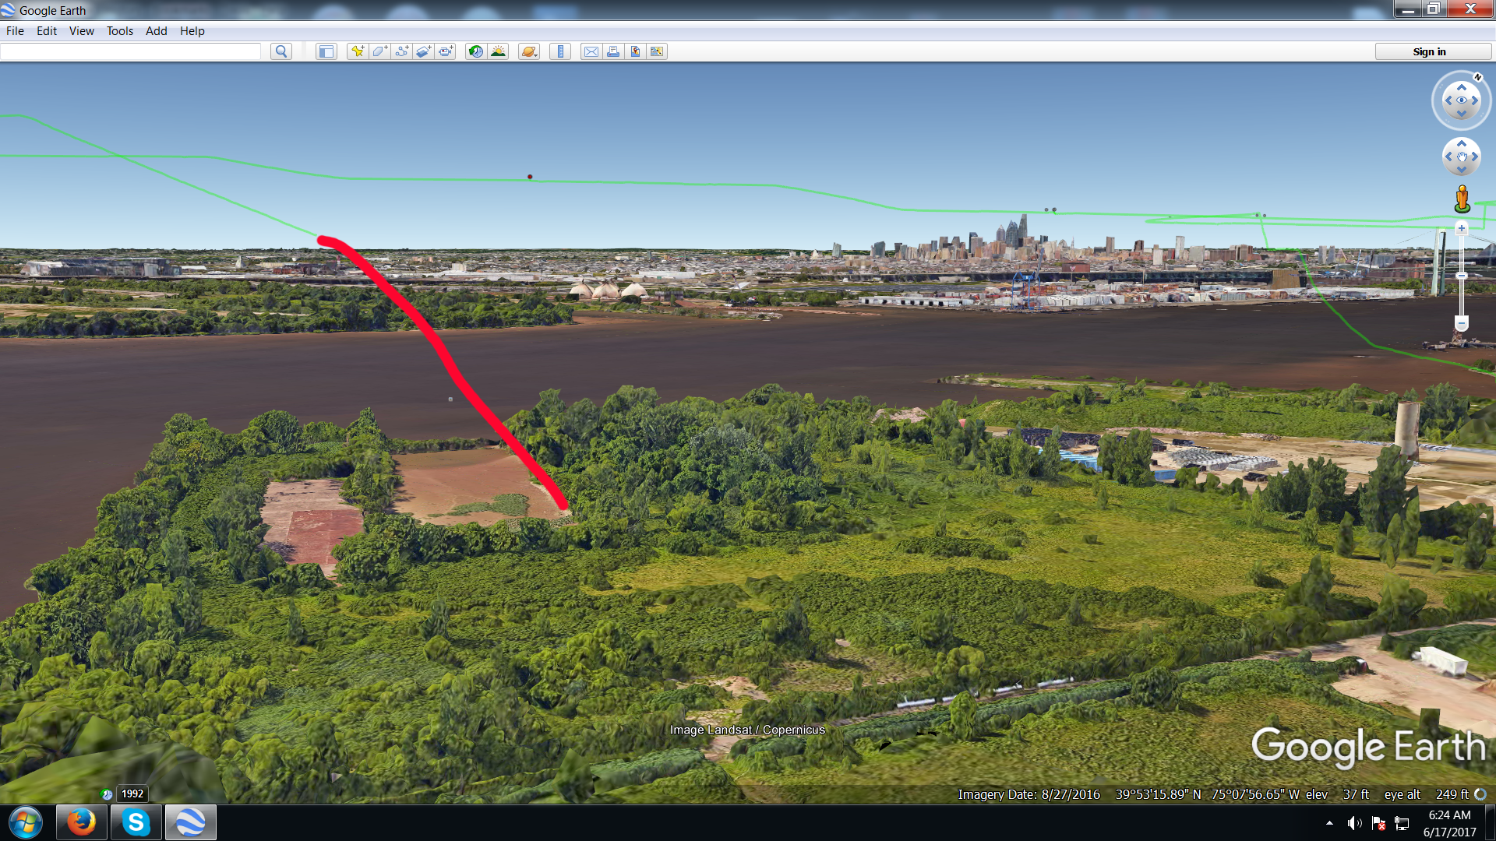1496x841 pixels.
Task: Open Firefox from the taskbar
Action: point(81,822)
